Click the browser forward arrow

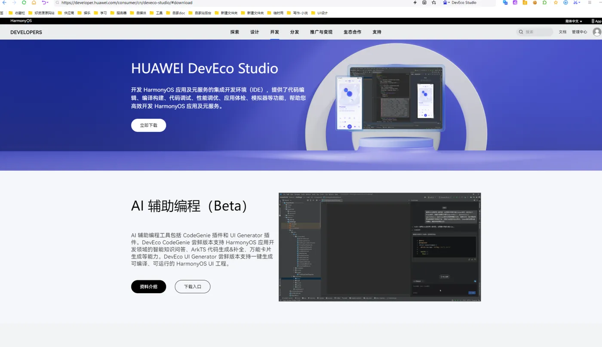click(x=14, y=3)
